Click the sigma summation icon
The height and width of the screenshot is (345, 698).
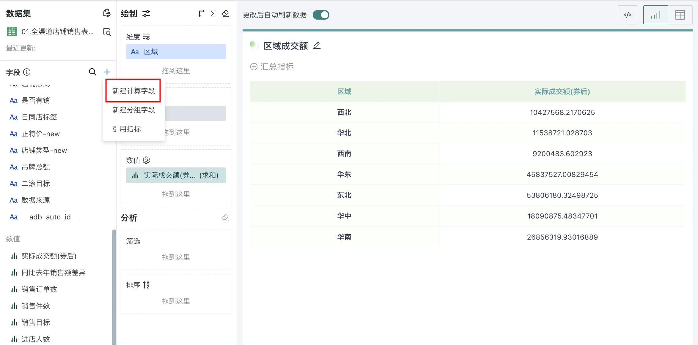click(213, 14)
